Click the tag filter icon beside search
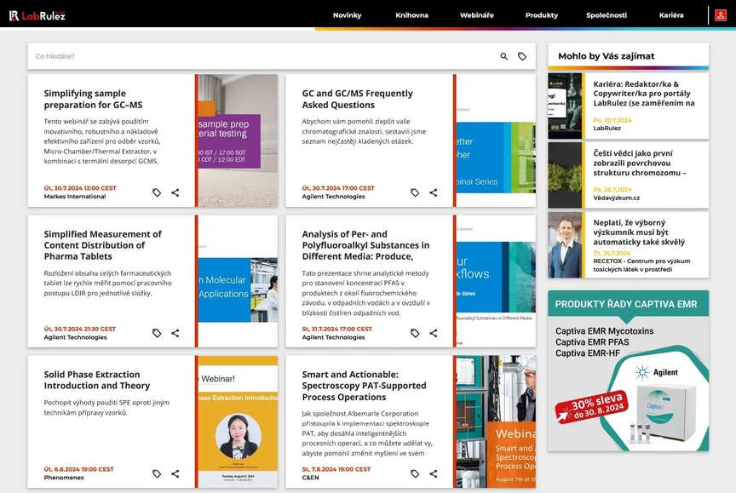 [x=523, y=56]
